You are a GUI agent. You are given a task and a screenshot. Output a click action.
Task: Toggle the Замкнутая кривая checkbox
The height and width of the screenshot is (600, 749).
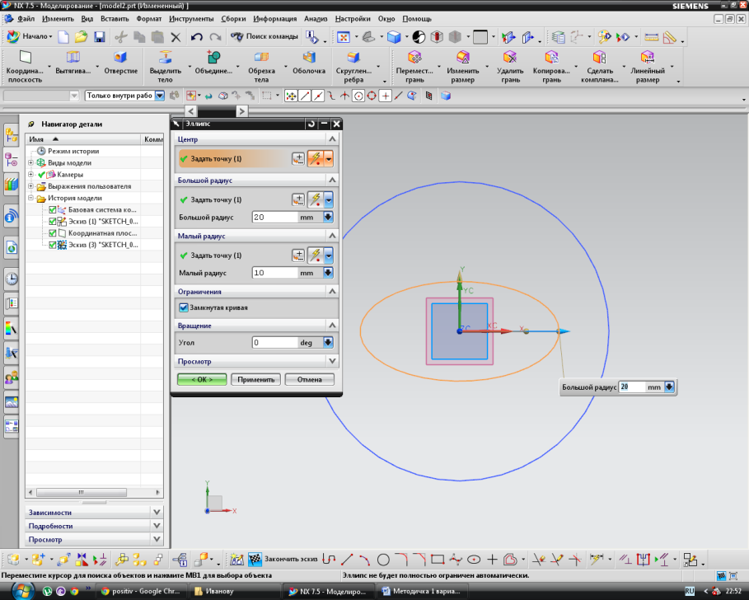point(183,307)
